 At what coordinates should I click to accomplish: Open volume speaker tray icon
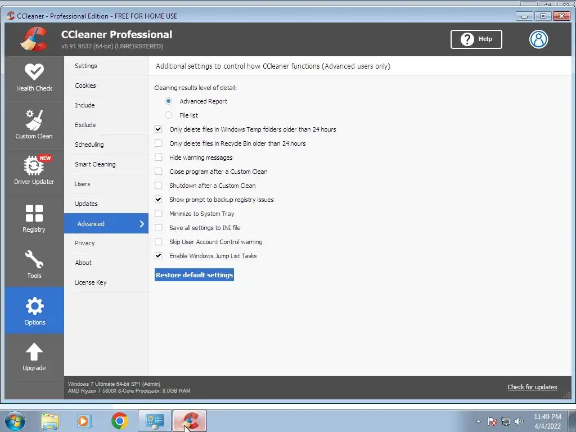click(519, 421)
